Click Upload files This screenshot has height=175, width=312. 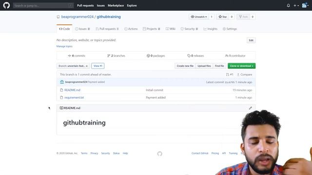pyautogui.click(x=204, y=66)
